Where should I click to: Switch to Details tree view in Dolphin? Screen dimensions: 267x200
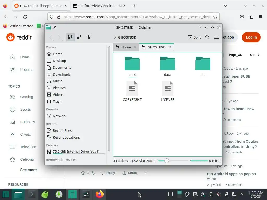point(88,37)
